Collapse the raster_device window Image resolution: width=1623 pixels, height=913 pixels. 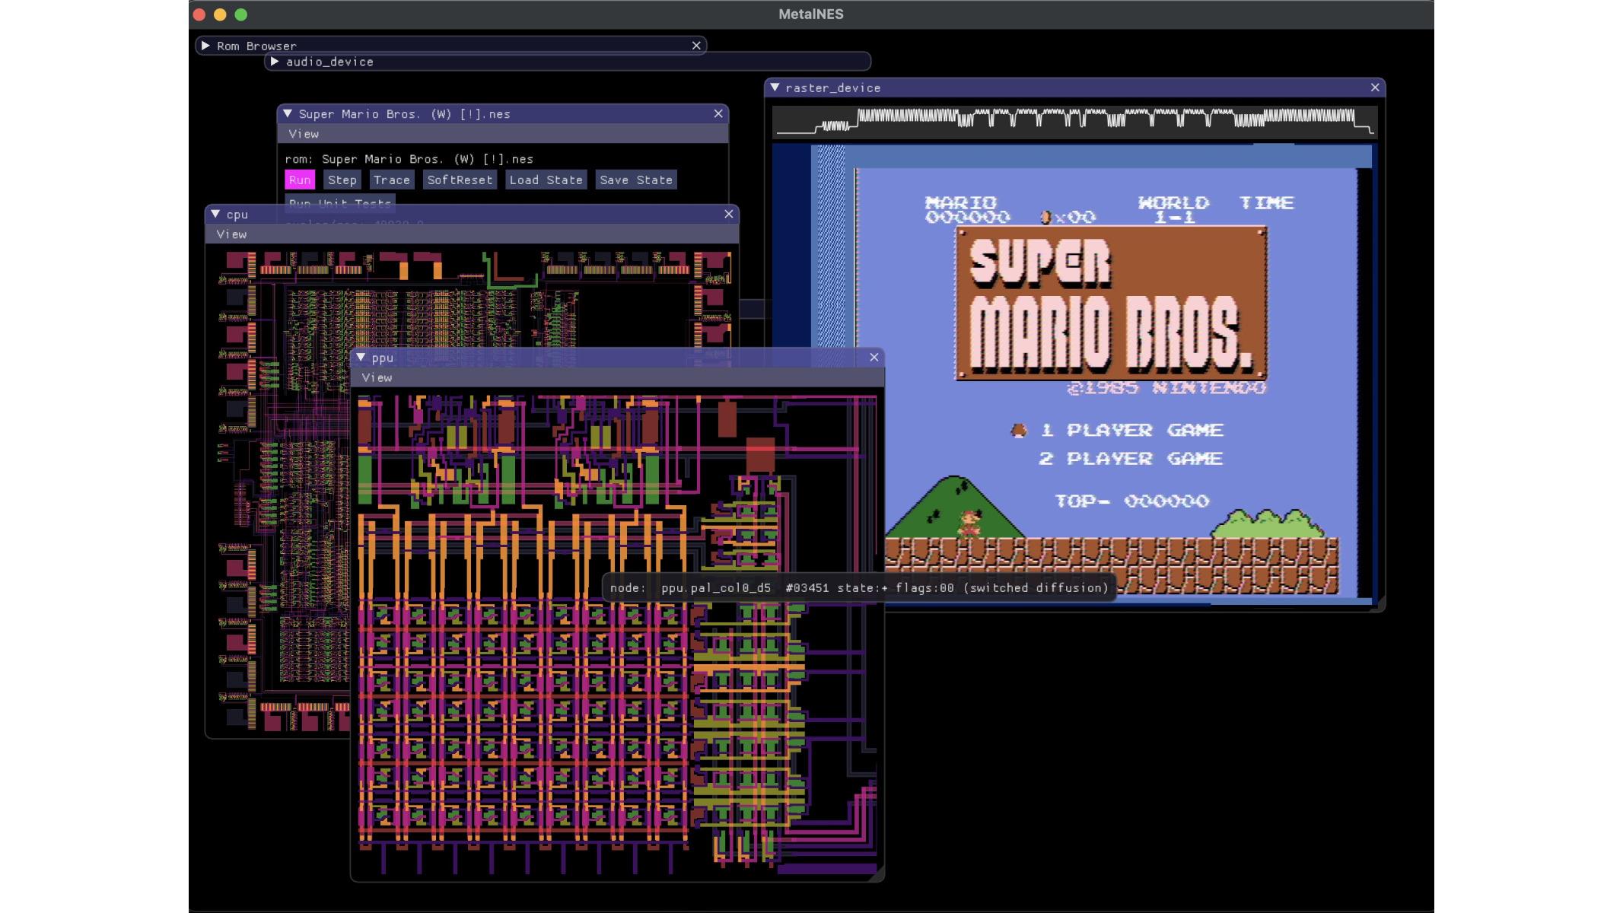click(x=775, y=87)
